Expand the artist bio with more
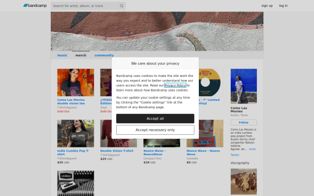 point(252,149)
